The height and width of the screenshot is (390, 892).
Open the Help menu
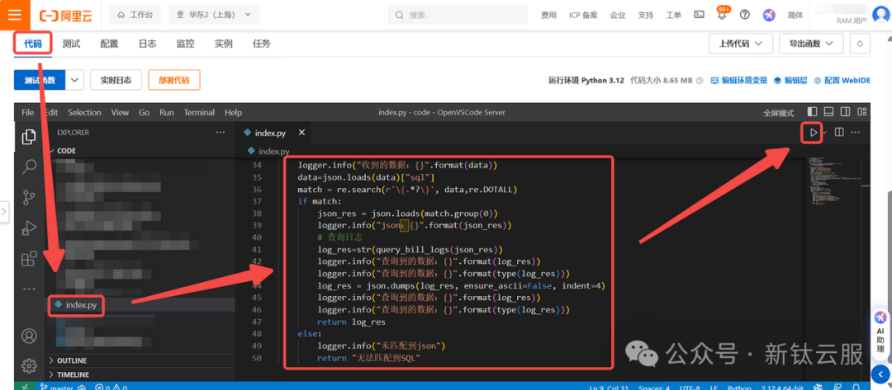pos(233,112)
